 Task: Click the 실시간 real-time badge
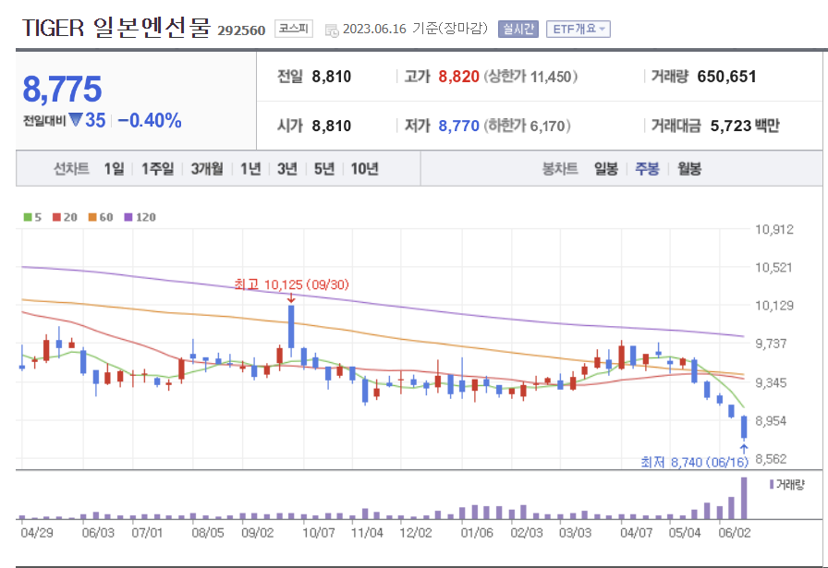pyautogui.click(x=518, y=29)
